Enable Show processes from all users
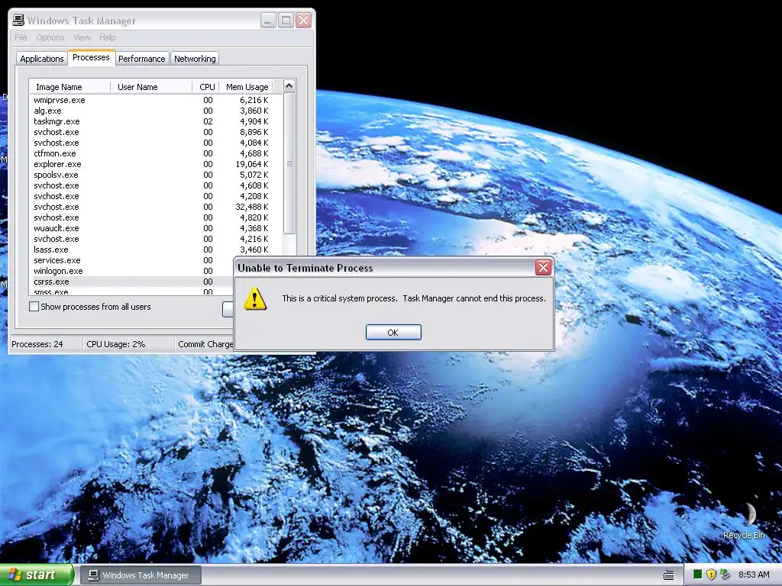782x586 pixels. 34,307
